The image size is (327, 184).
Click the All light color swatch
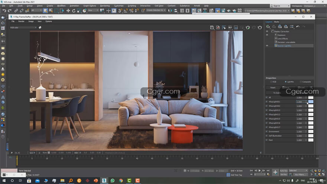(x=311, y=97)
